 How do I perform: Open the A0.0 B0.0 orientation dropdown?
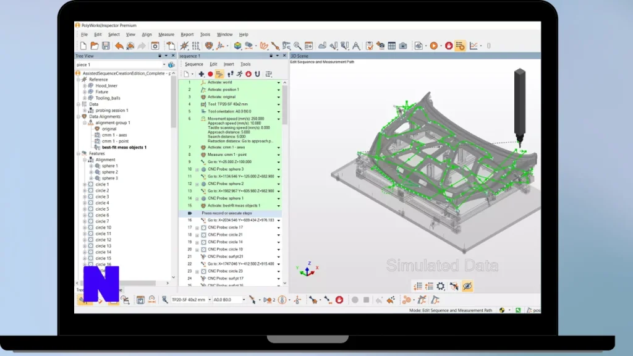[244, 300]
